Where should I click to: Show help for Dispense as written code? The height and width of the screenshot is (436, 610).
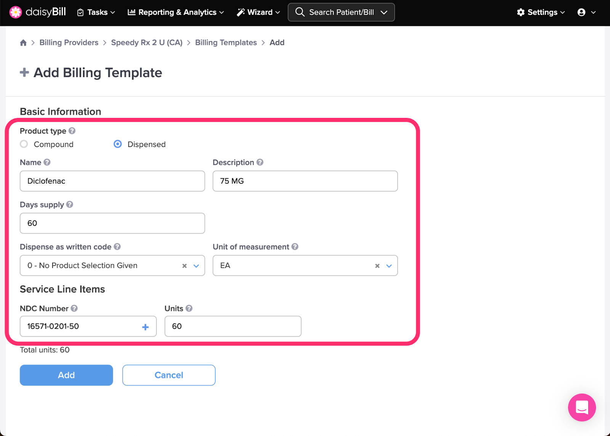click(x=117, y=246)
